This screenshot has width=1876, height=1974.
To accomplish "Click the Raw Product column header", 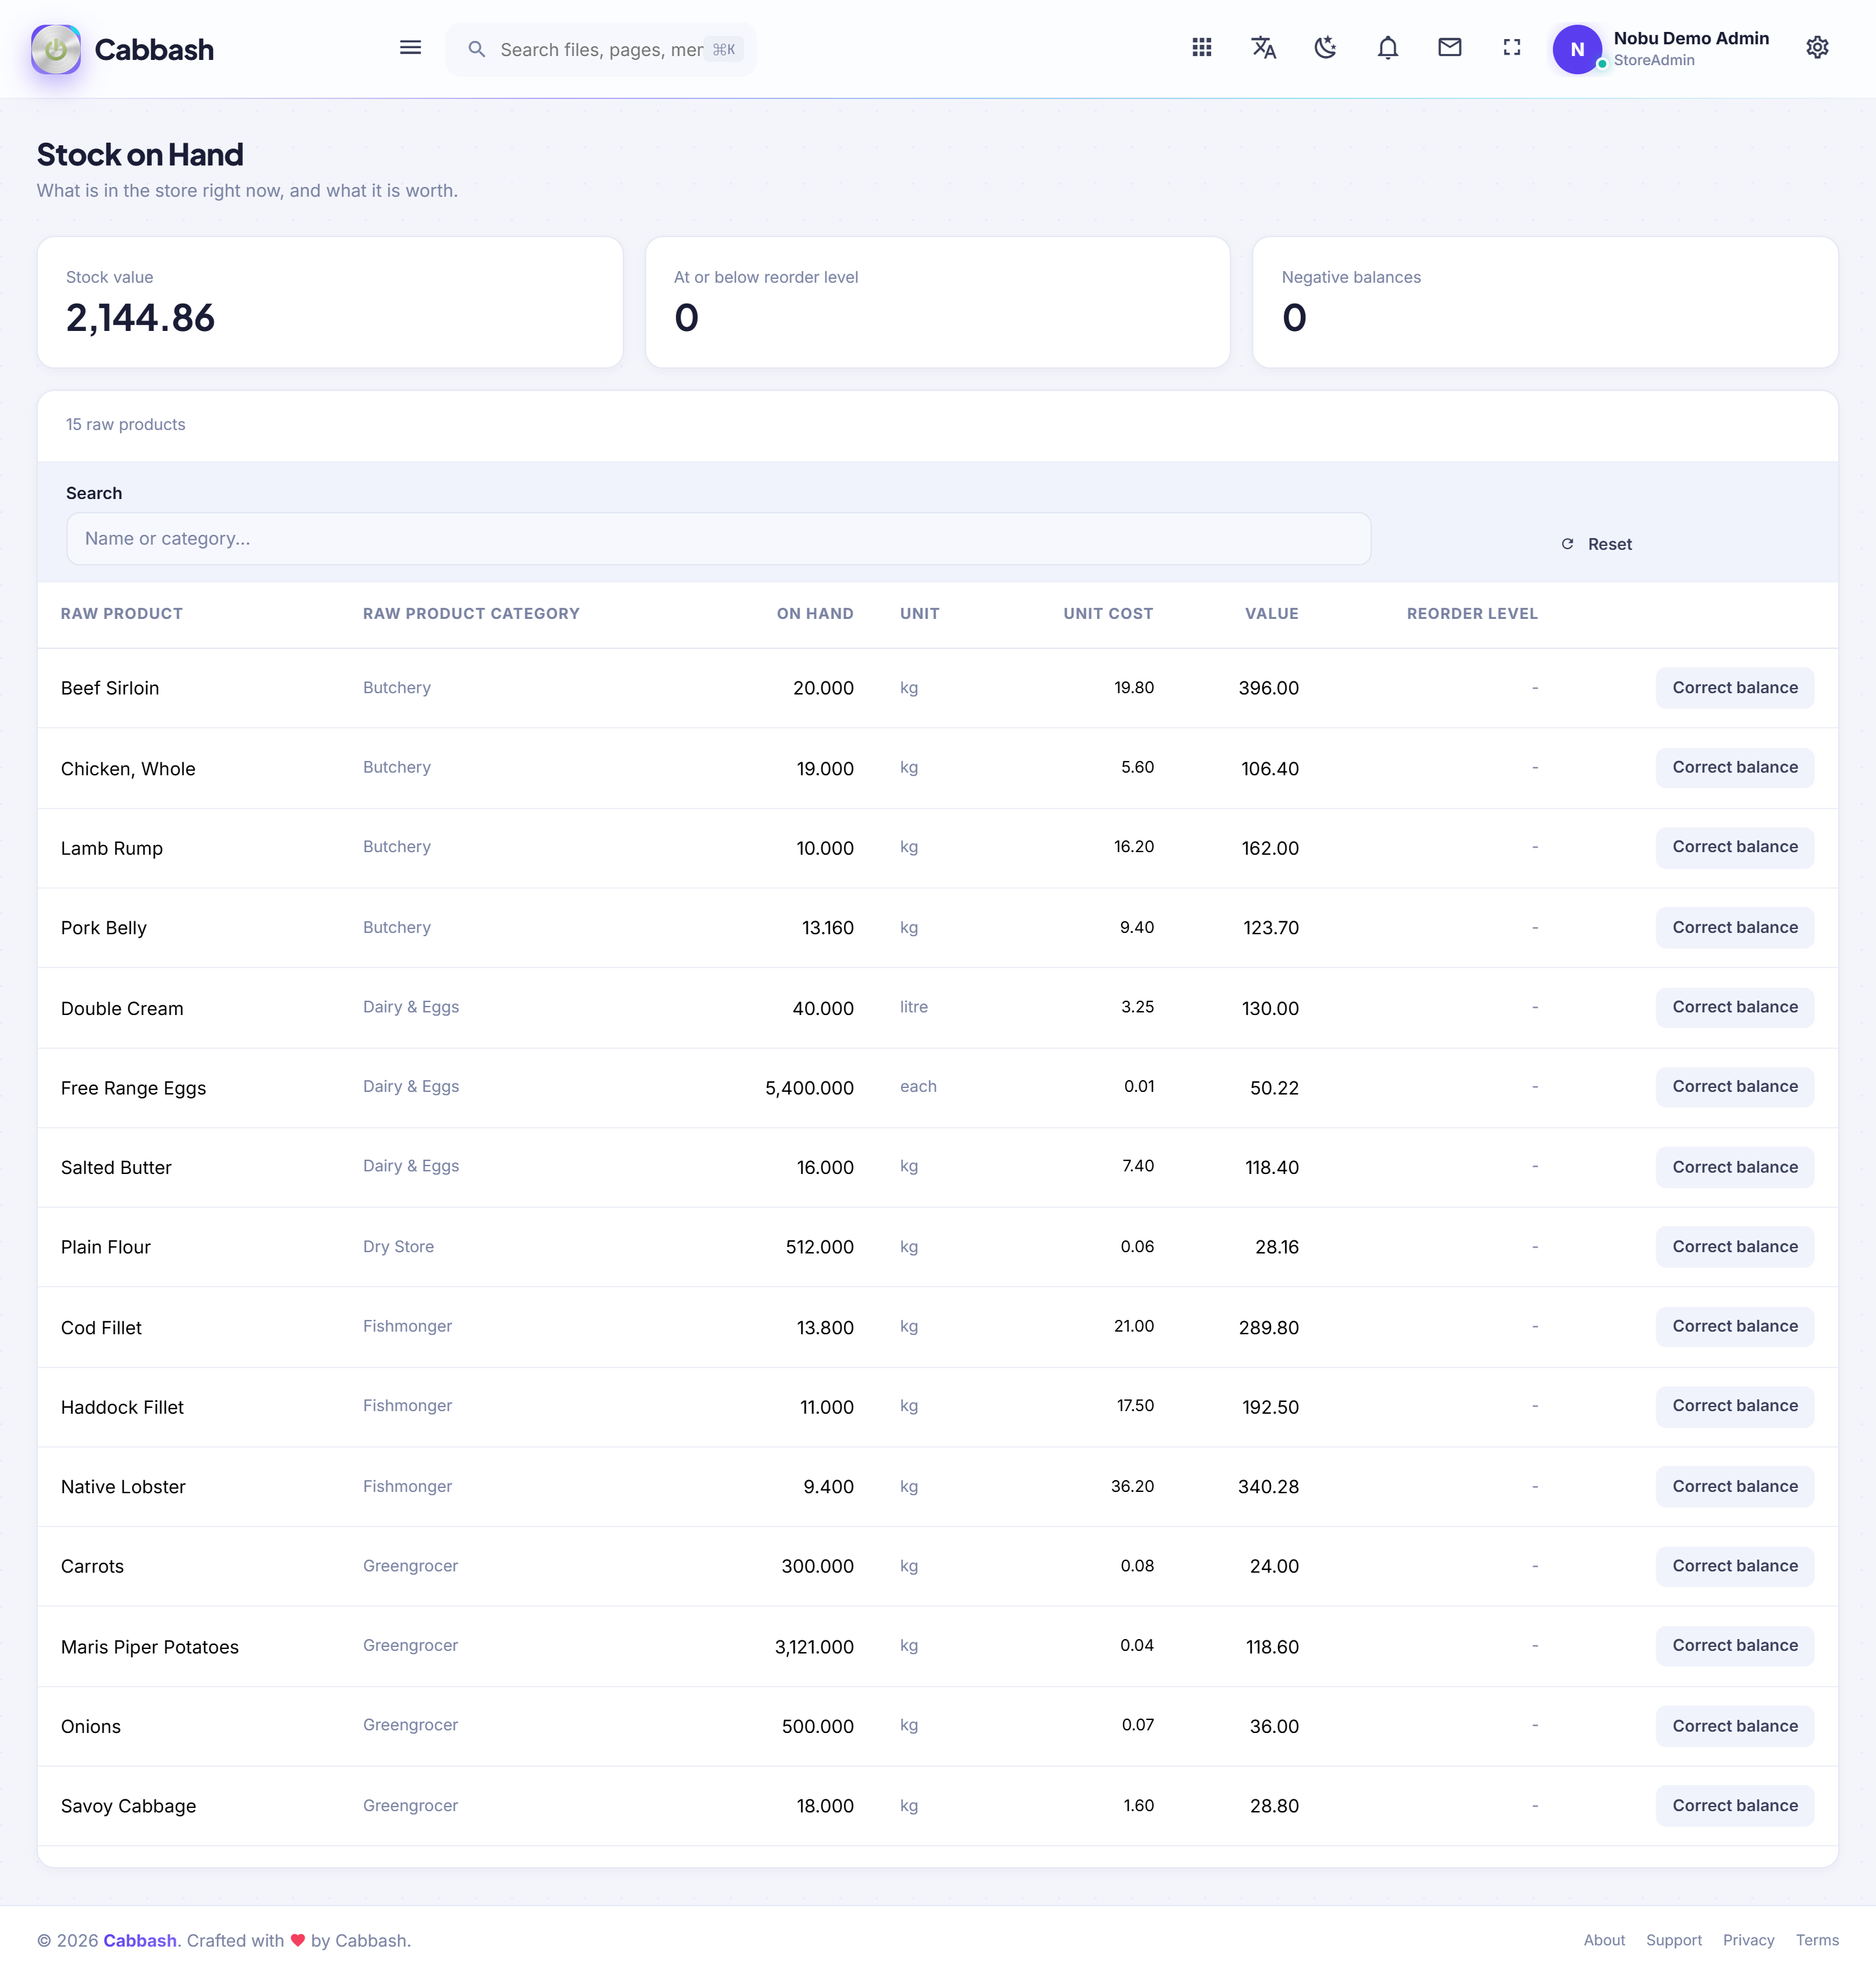I will coord(122,614).
